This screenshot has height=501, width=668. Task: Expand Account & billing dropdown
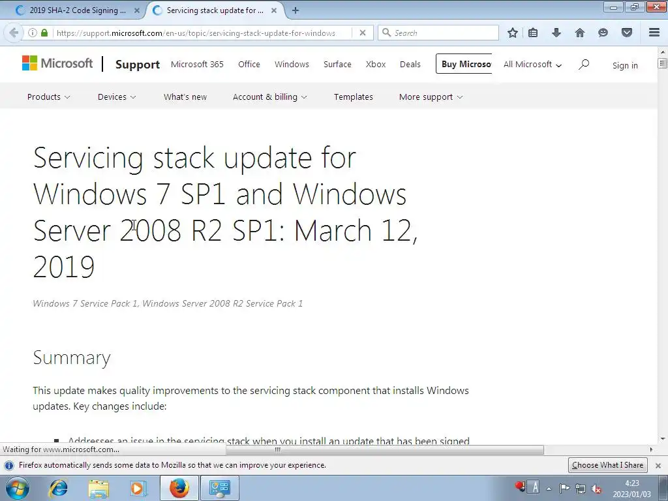269,97
